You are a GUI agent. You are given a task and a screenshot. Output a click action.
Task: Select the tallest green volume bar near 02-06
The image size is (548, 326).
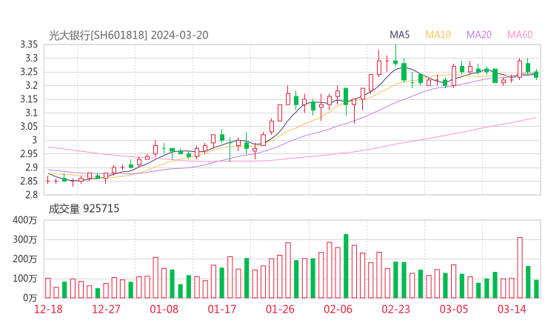pos(346,266)
